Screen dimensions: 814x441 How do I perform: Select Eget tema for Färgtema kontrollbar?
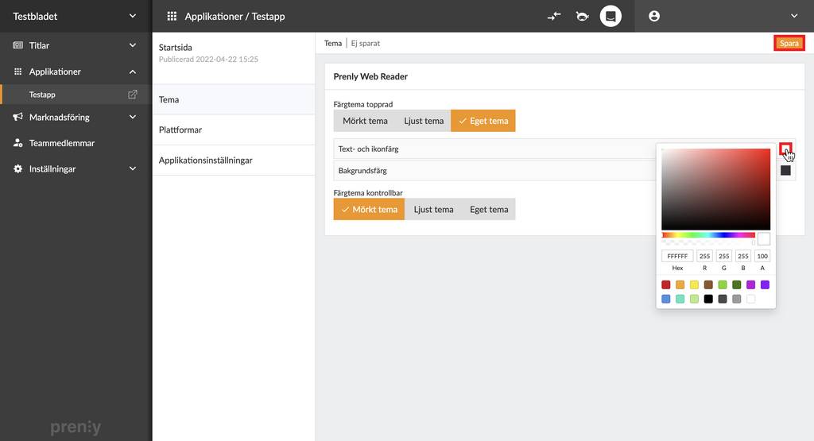click(x=489, y=210)
